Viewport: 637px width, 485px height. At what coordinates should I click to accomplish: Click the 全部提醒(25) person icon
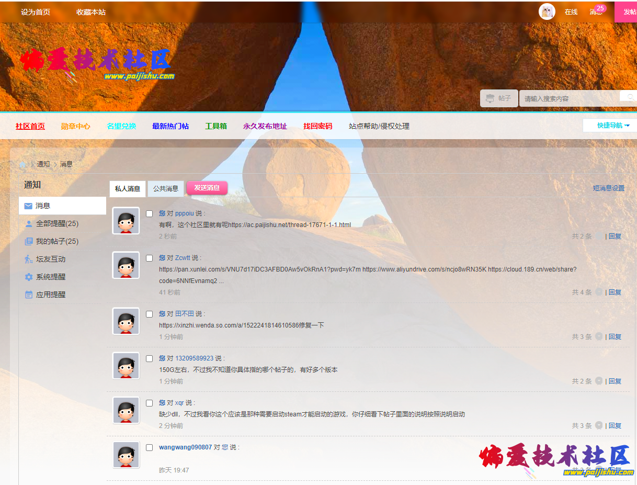point(28,223)
